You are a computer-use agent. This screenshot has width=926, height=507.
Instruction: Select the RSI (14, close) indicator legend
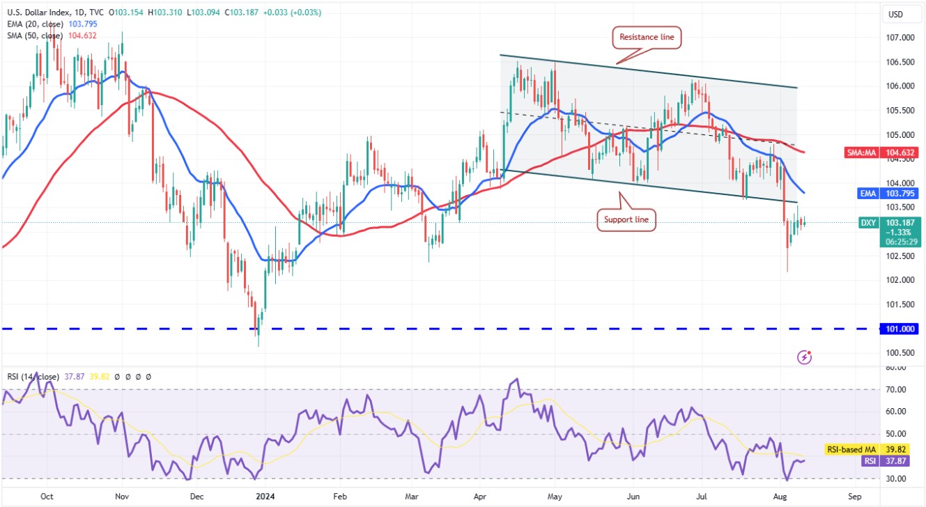(x=31, y=376)
